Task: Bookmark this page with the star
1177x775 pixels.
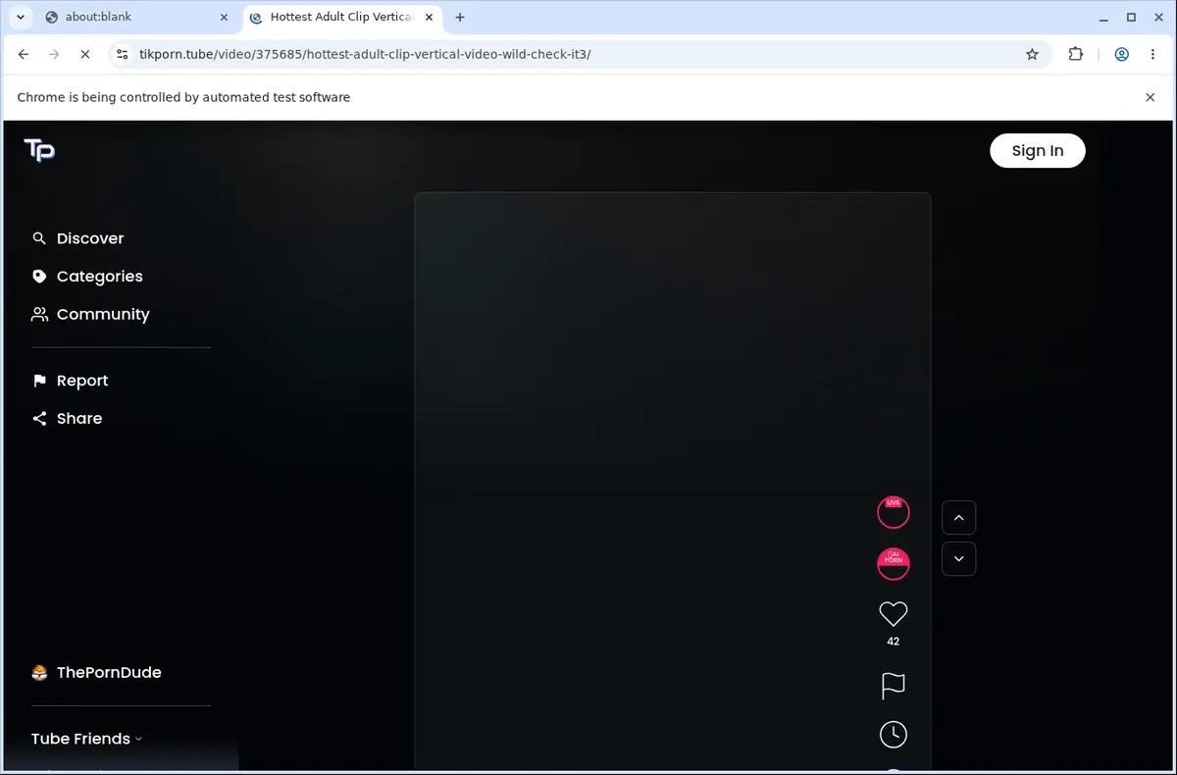Action: (1032, 54)
